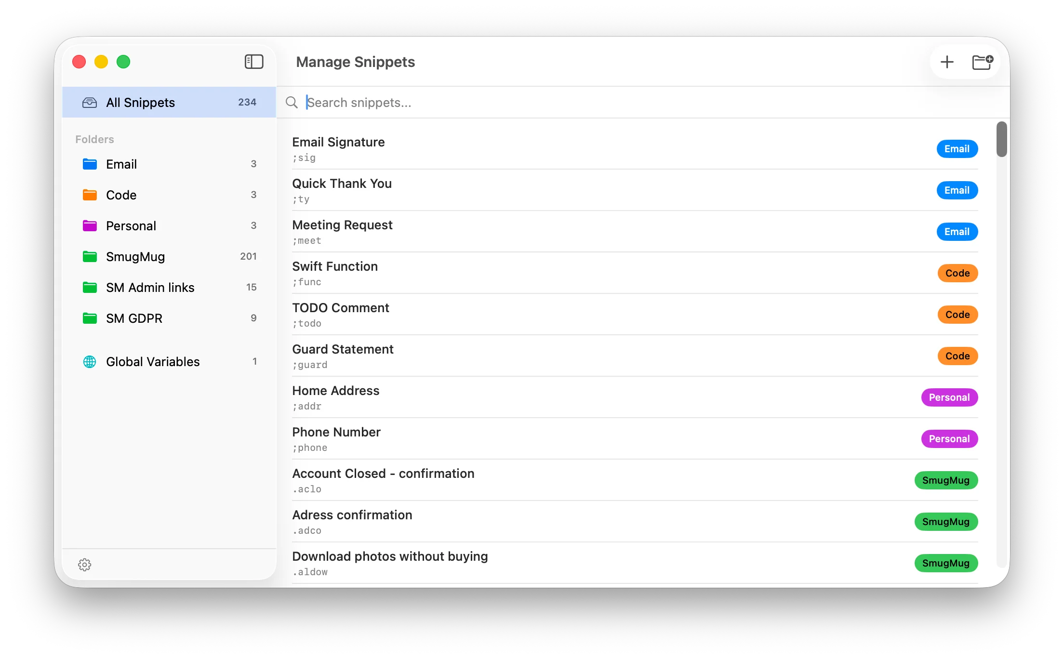Select the SM Admin links folder
Viewport: 1064px width, 659px height.
click(x=150, y=287)
